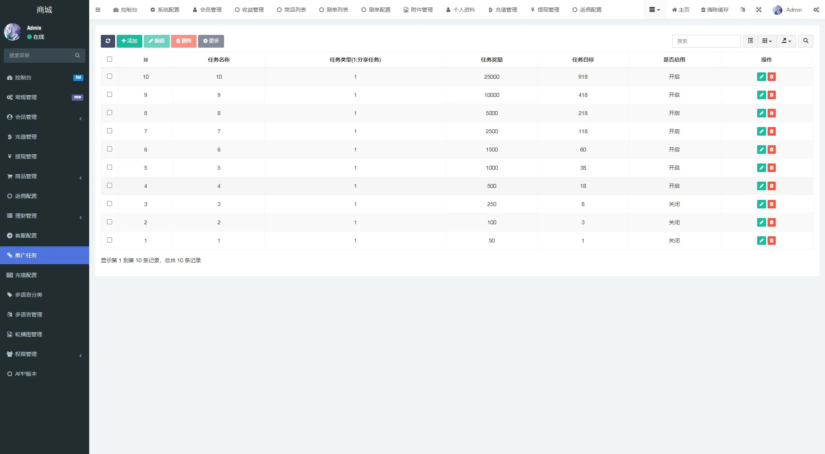
Task: Click the 添加 add button
Action: pyautogui.click(x=129, y=41)
